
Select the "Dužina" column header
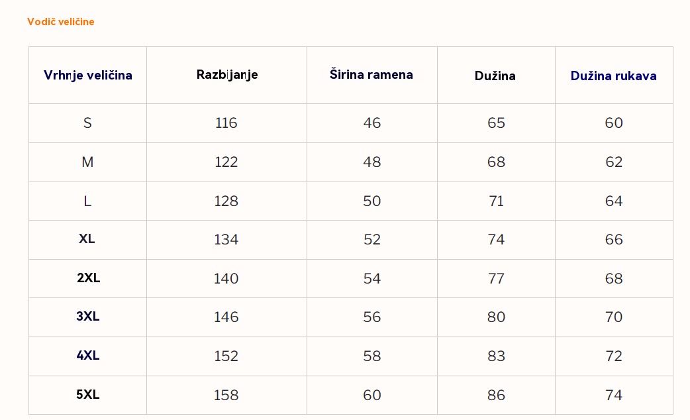(495, 76)
